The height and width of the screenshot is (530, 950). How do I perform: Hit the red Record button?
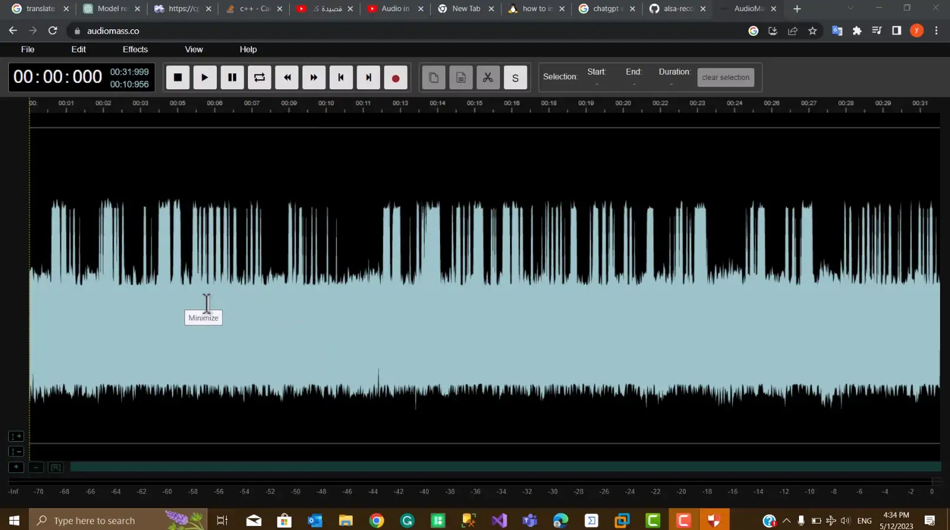[395, 78]
